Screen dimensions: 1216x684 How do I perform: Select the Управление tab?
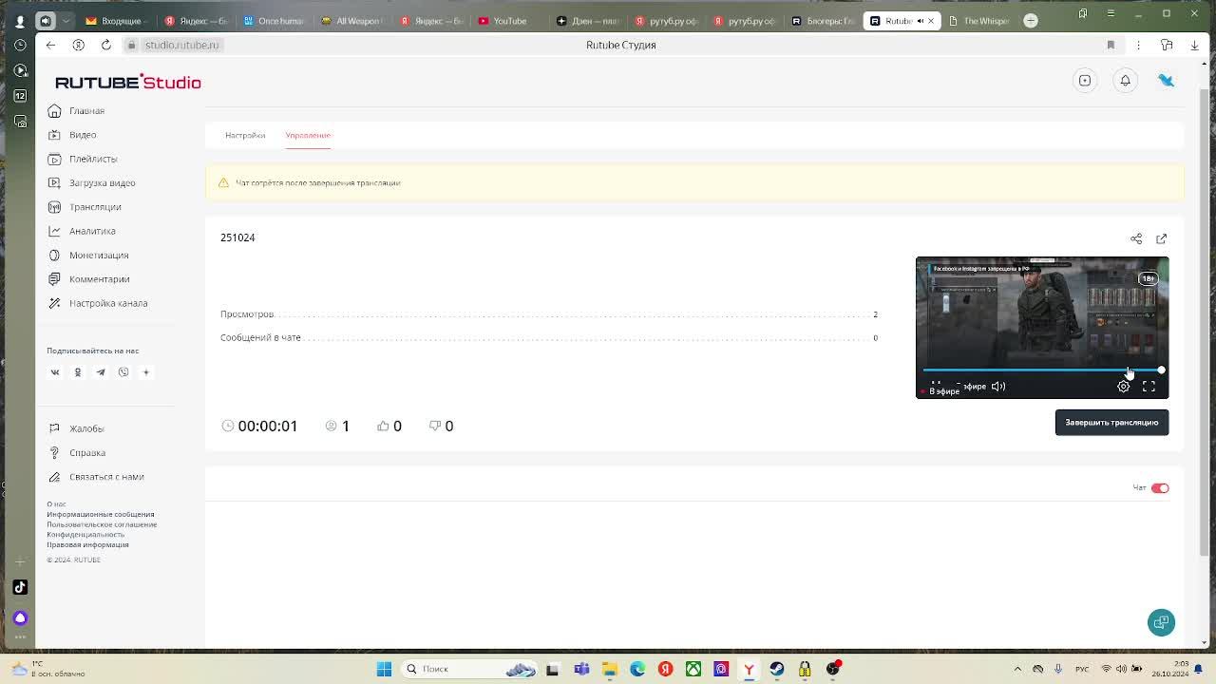point(308,135)
